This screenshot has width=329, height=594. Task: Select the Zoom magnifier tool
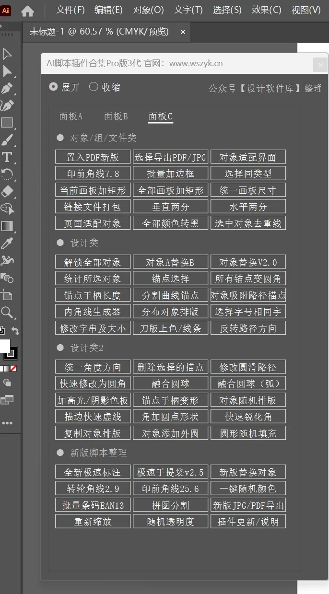tap(7, 312)
